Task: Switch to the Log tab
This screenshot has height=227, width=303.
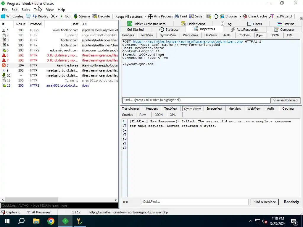Action: pyautogui.click(x=226, y=24)
